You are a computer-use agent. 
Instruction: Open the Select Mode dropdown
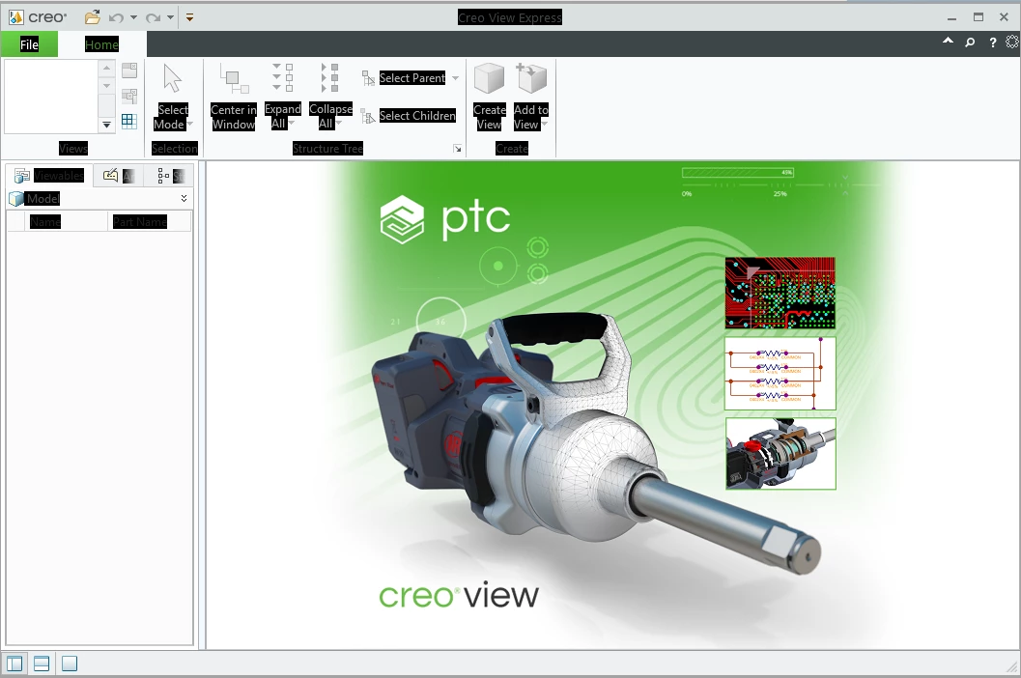pos(190,124)
